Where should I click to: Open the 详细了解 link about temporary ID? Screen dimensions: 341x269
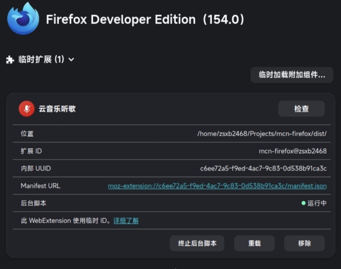click(126, 220)
